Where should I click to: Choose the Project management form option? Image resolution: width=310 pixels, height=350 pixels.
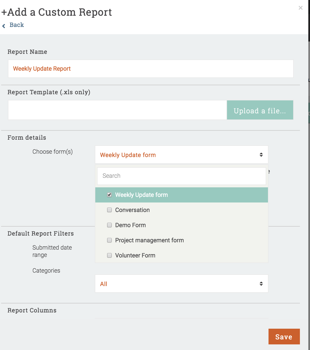(149, 240)
